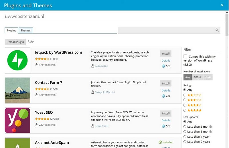Viewport: 229px width, 148px height.
Task: Open the Takayuki Miyoshi author link
Action: [105, 92]
